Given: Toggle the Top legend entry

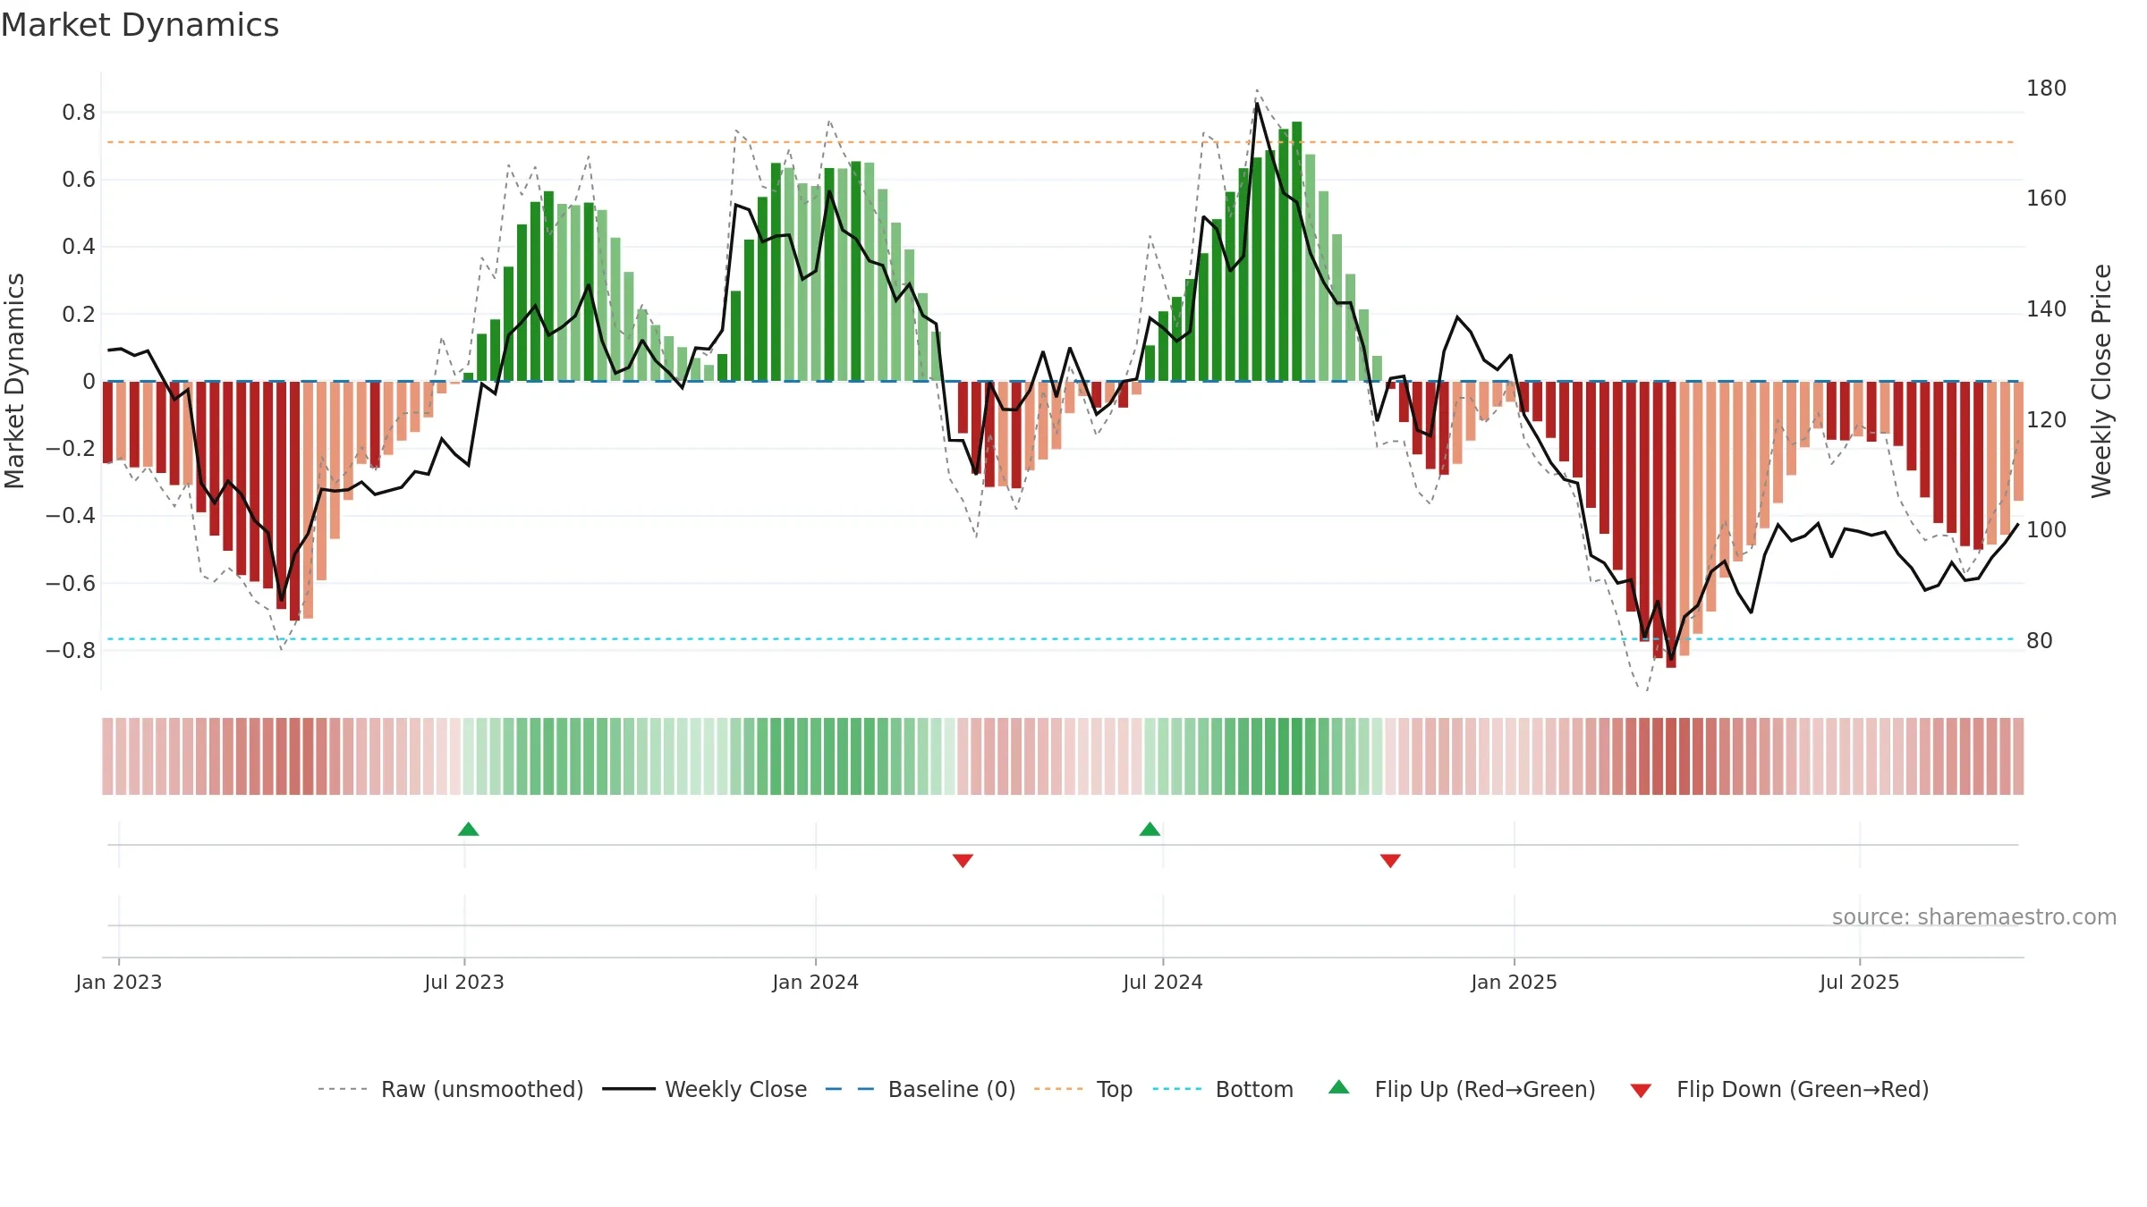Looking at the screenshot, I should 1083,1089.
